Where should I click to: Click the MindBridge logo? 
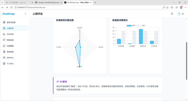click(9, 14)
